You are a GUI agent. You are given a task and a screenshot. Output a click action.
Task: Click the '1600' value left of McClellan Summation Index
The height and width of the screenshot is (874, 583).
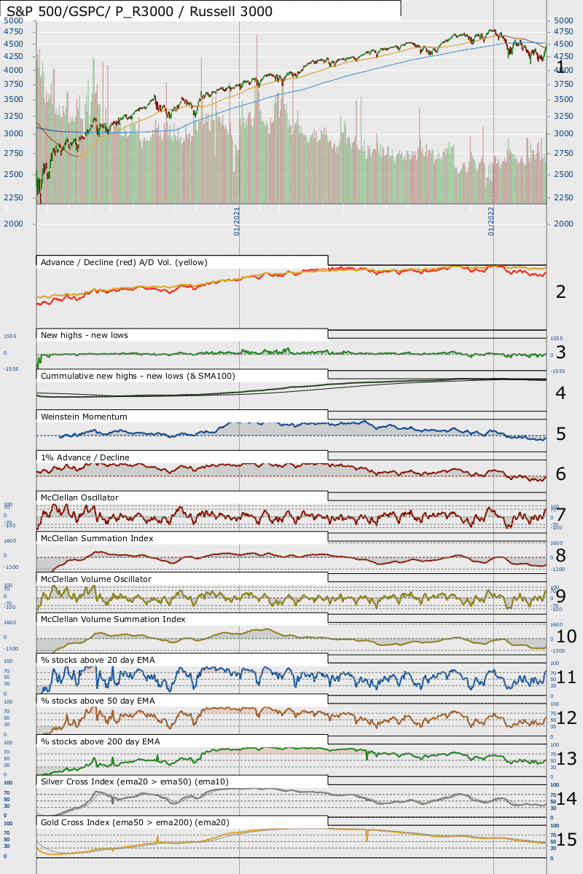coord(10,541)
